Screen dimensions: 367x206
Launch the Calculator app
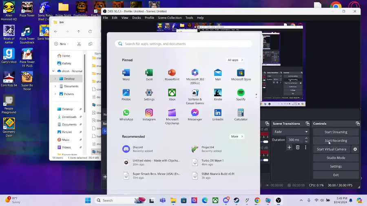click(x=241, y=115)
